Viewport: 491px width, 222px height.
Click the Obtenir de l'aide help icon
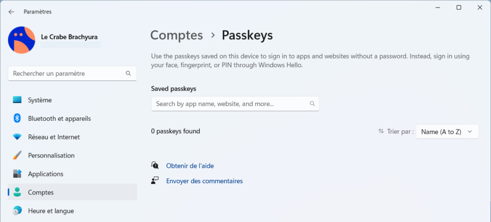pyautogui.click(x=155, y=165)
